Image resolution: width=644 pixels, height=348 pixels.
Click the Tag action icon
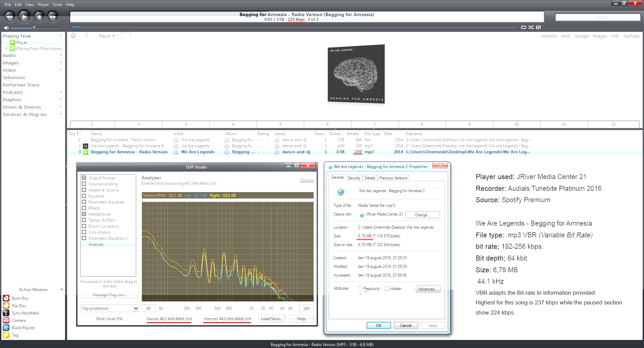6,335
